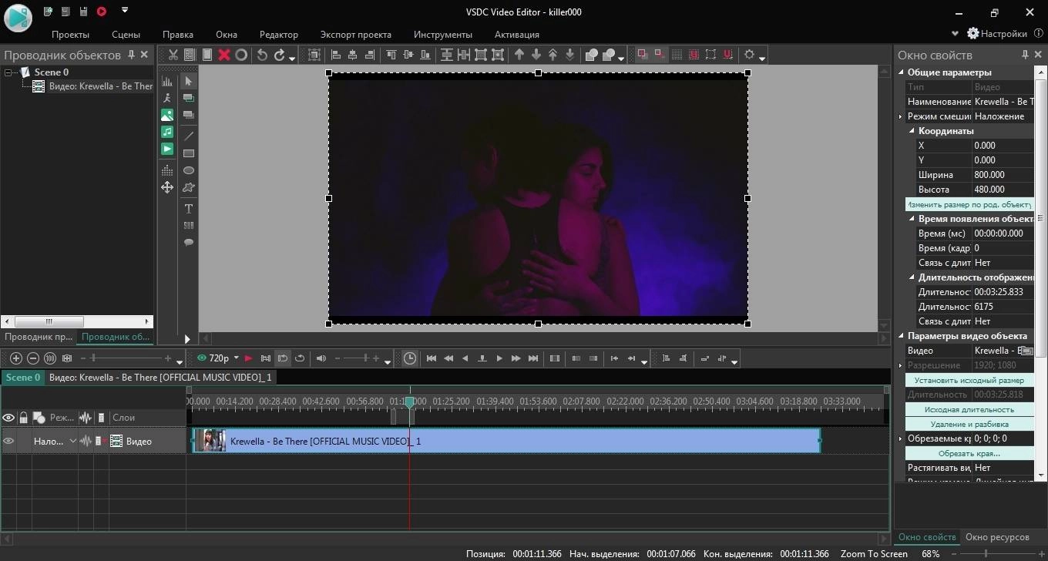Switch to the Окно ресурсов tab

pos(997,537)
